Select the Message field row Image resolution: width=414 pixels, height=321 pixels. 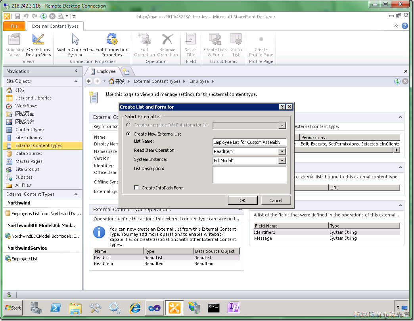(x=327, y=238)
